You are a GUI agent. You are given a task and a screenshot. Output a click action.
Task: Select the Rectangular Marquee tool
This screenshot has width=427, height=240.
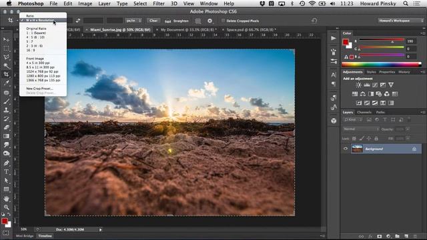pos(6,49)
